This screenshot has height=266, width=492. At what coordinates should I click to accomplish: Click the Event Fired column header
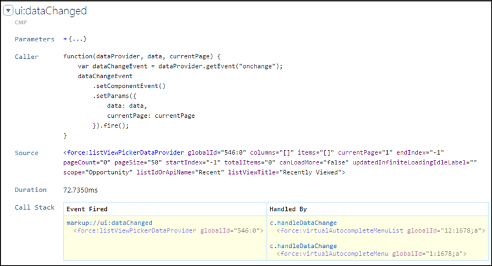(87, 209)
